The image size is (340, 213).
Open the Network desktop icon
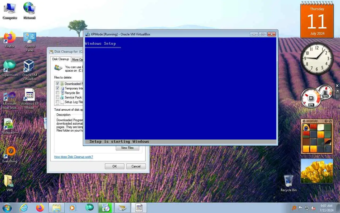click(29, 11)
